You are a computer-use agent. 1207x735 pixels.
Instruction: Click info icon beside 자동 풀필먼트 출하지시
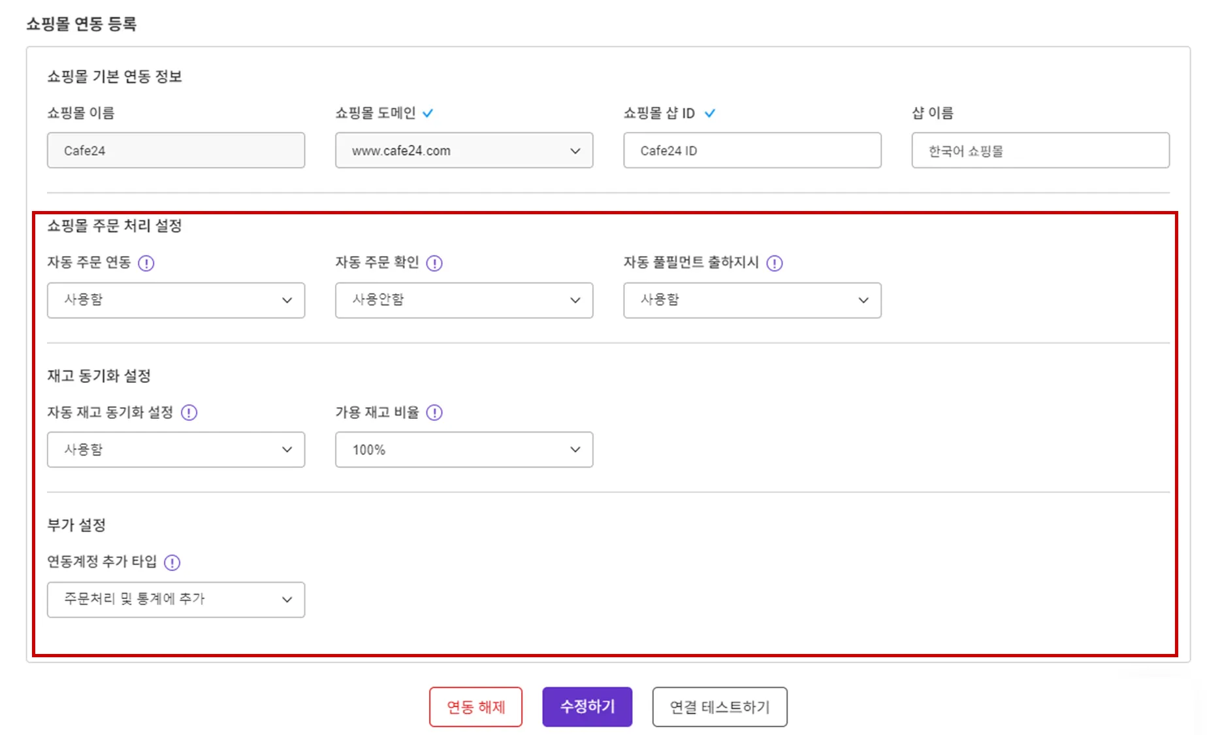[x=775, y=263]
